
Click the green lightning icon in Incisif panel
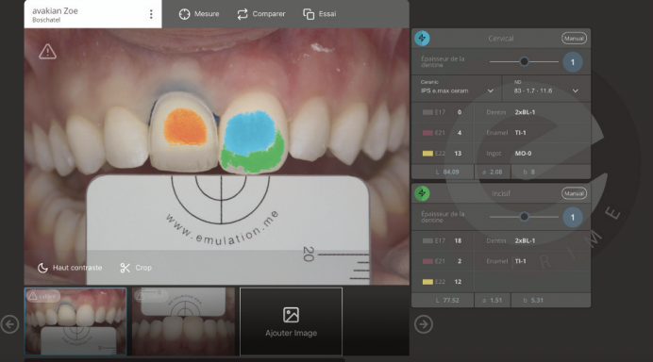click(422, 193)
